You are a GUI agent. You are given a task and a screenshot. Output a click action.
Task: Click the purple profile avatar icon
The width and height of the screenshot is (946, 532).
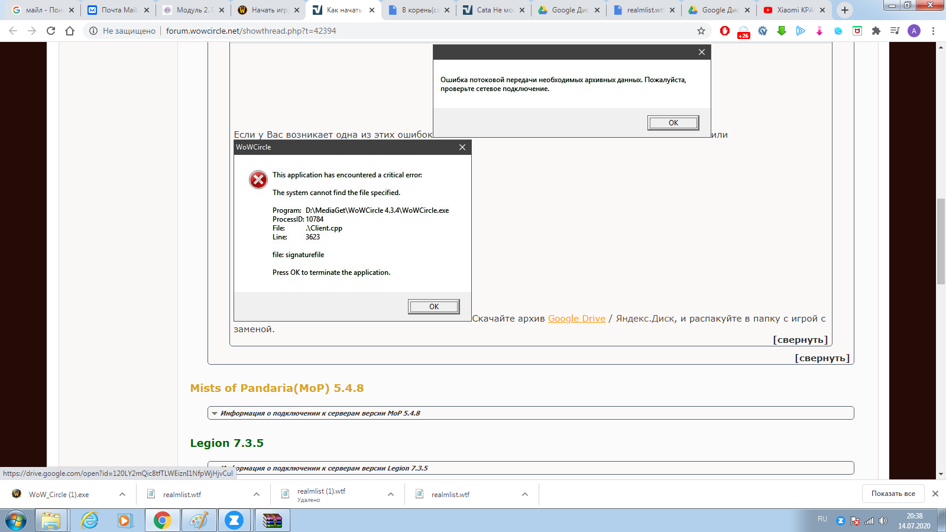pos(914,31)
